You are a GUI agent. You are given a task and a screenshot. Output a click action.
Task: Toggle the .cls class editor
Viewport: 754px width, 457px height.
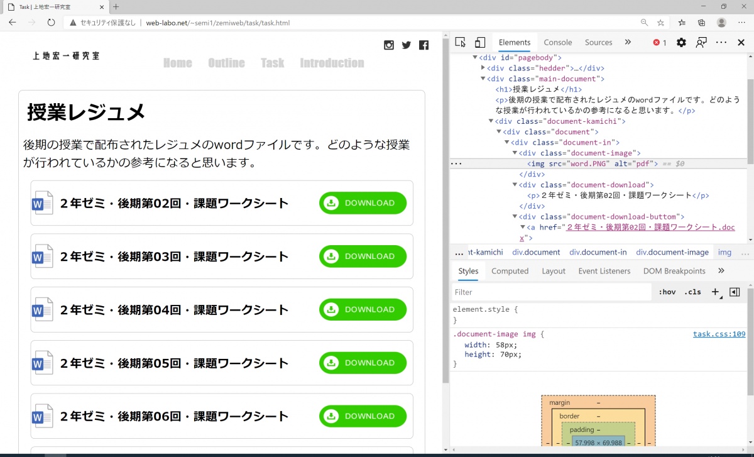692,292
